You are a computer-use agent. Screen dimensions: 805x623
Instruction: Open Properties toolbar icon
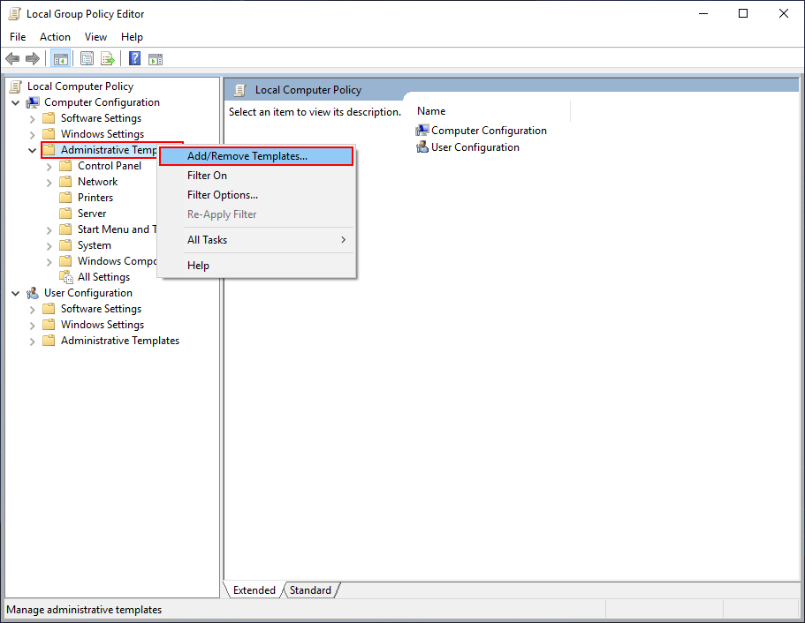tap(87, 59)
